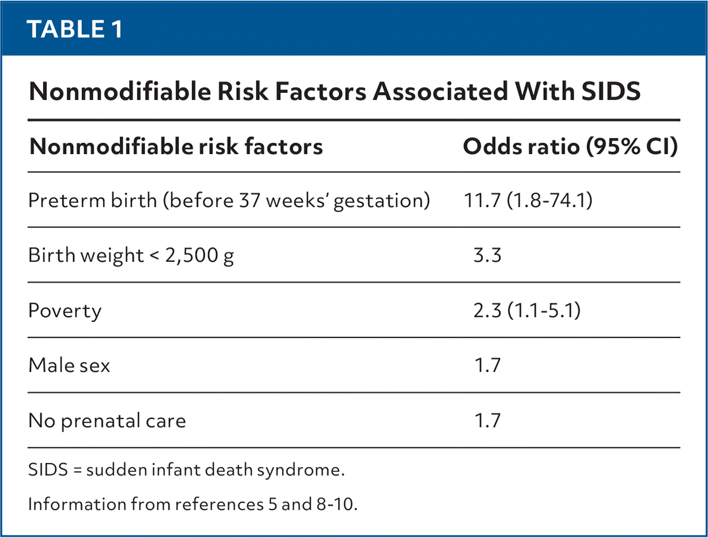Click the (1.8-74.1) confidence interval
The width and height of the screenshot is (708, 538).
(550, 200)
